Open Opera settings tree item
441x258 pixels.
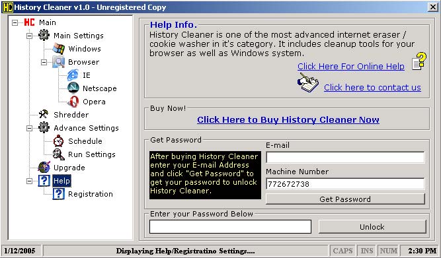94,102
